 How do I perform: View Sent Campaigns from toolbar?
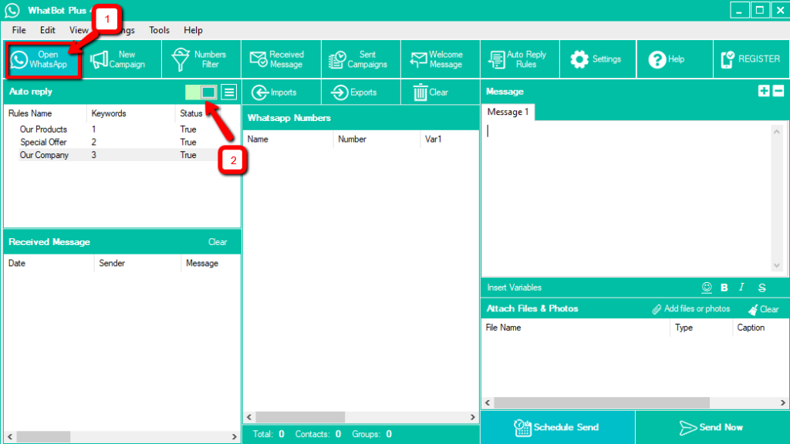359,59
